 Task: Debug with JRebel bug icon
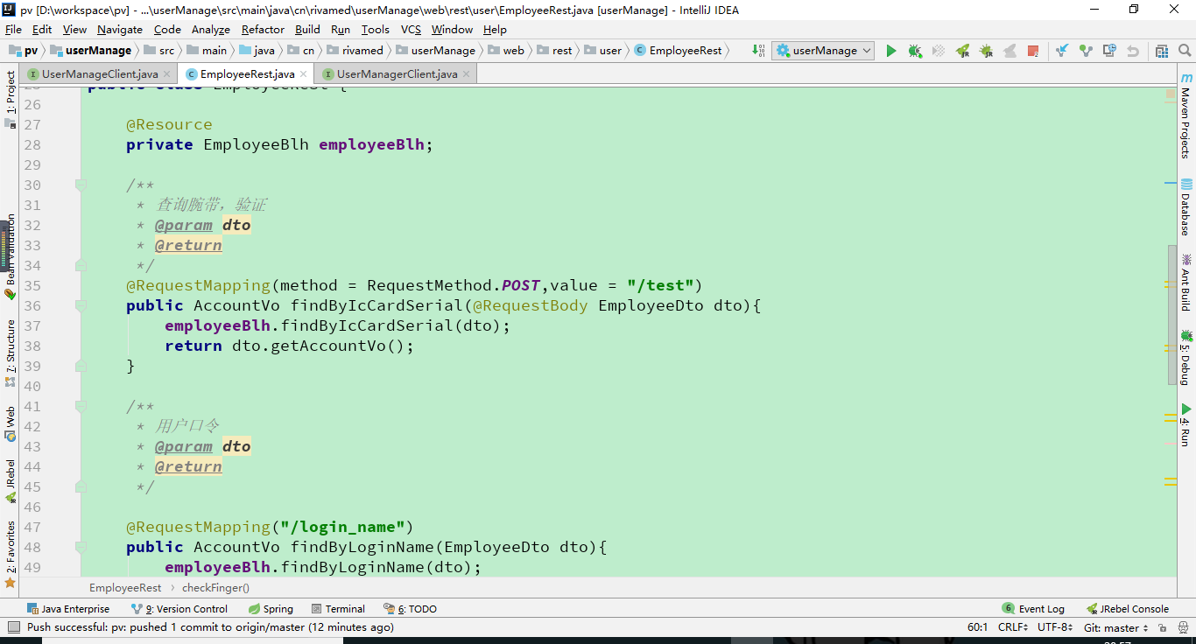(x=986, y=51)
